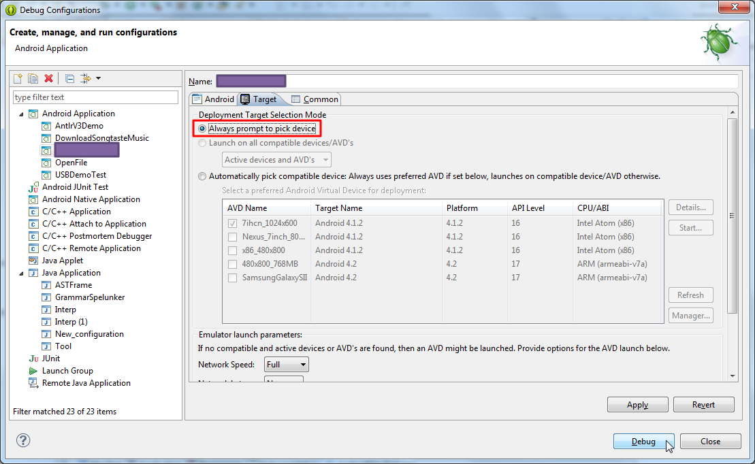Click the Remote Java Application icon
755x464 pixels.
tap(33, 383)
